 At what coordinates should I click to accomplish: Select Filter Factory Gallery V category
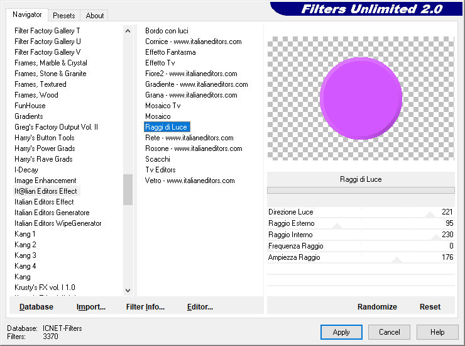(x=48, y=52)
